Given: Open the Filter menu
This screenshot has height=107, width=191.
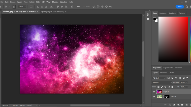Looking at the screenshot, I should [38, 2].
